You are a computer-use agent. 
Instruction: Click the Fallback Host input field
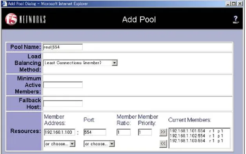click(63, 103)
